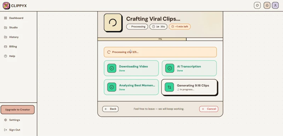Click the CLIPPYX brand name text
This screenshot has width=283, height=136.
click(x=19, y=6)
